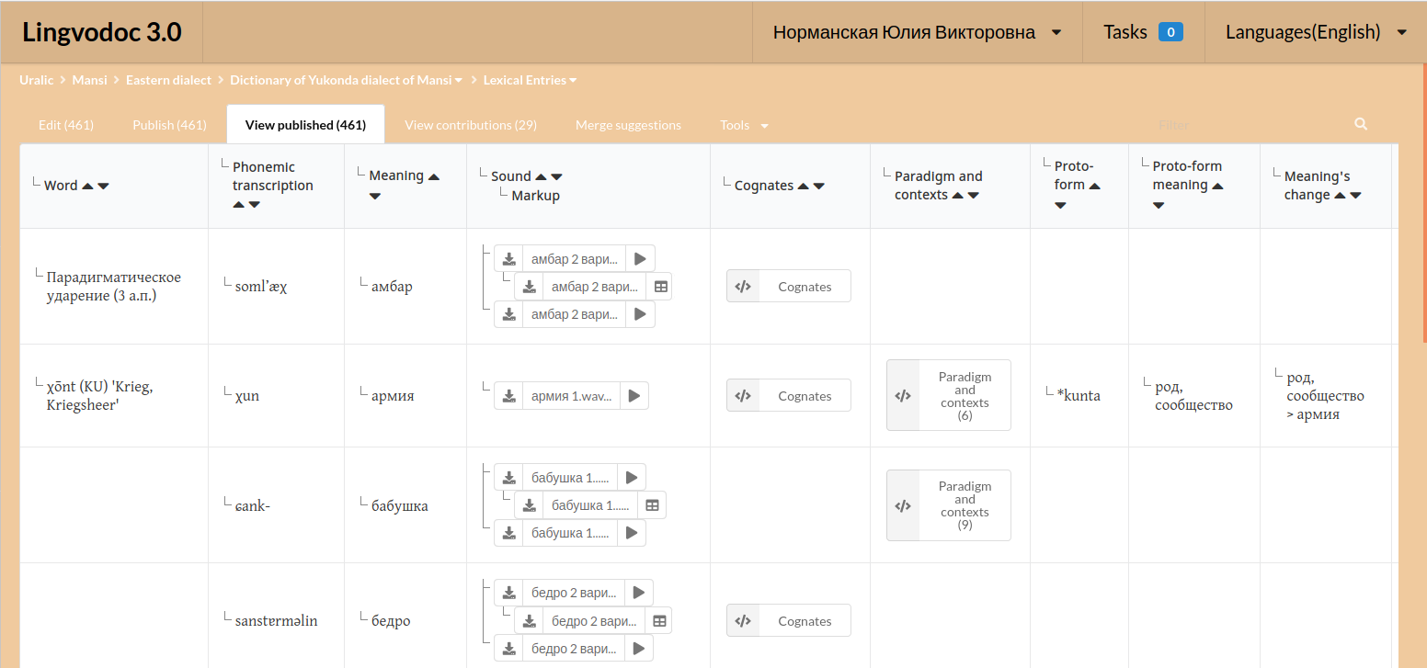Open the Merge suggestions tab
The image size is (1427, 668).
point(628,125)
